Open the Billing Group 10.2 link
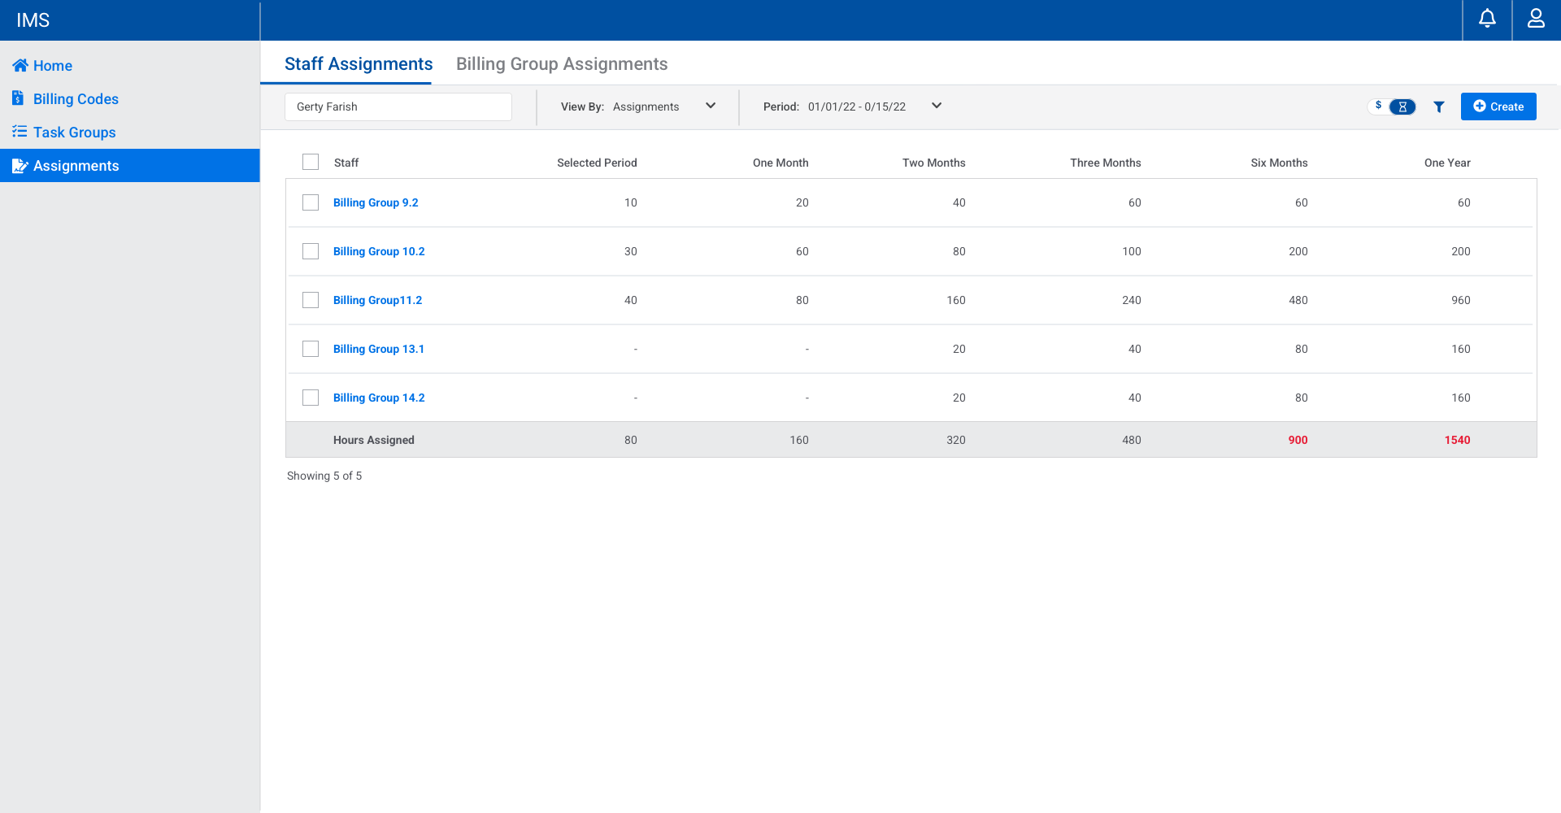The image size is (1561, 813). [379, 251]
